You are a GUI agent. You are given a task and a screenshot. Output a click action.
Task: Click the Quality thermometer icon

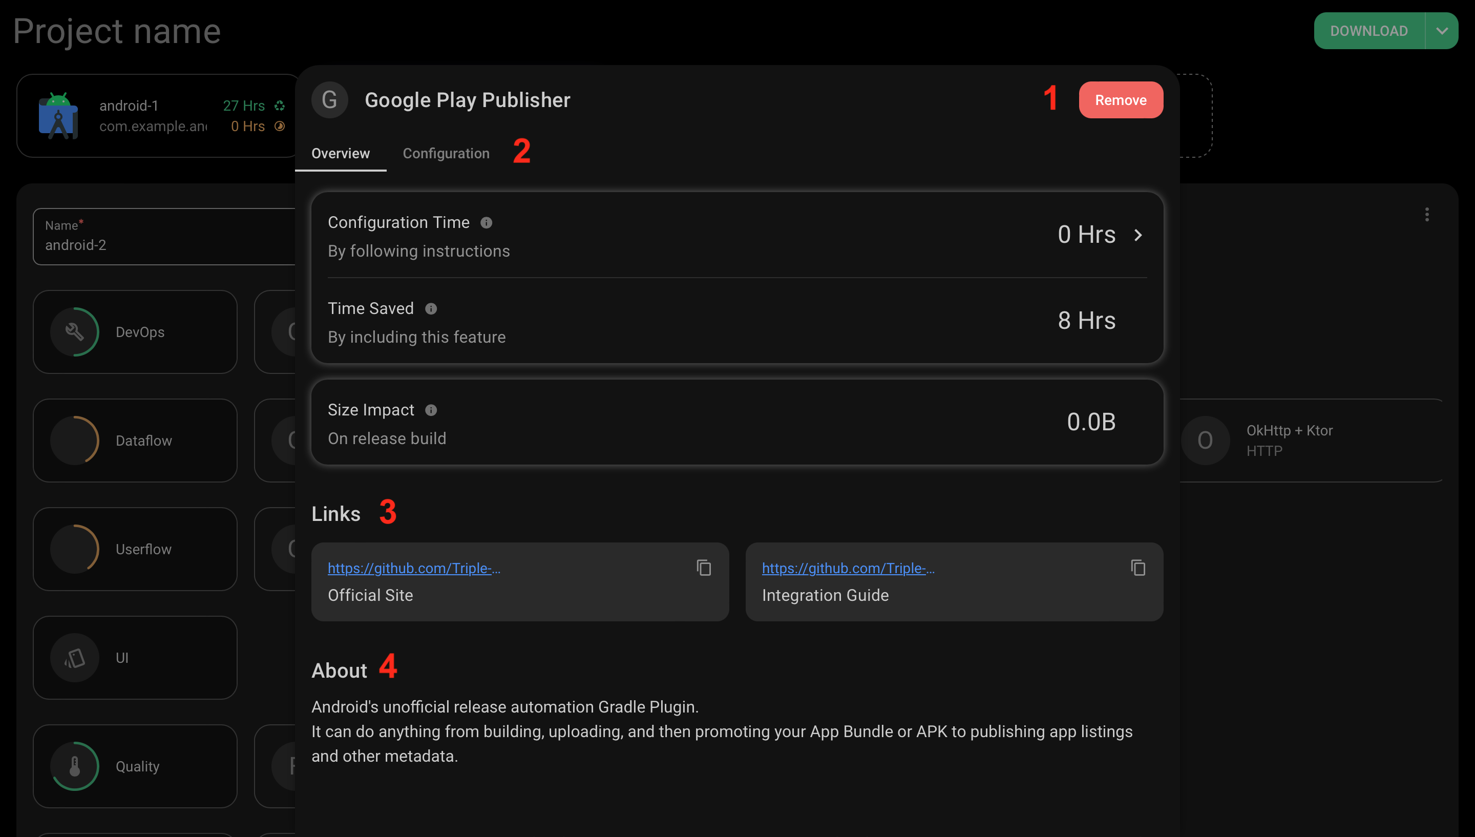pyautogui.click(x=75, y=766)
